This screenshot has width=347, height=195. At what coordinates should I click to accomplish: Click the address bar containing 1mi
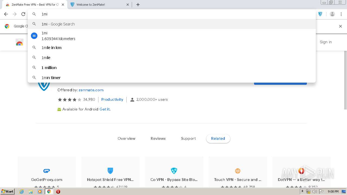(172, 14)
